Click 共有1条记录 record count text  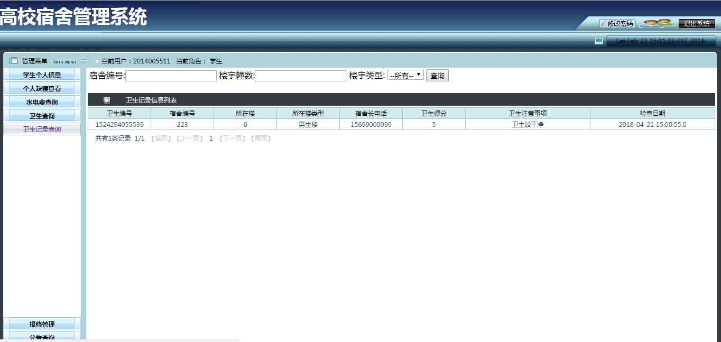click(x=113, y=138)
